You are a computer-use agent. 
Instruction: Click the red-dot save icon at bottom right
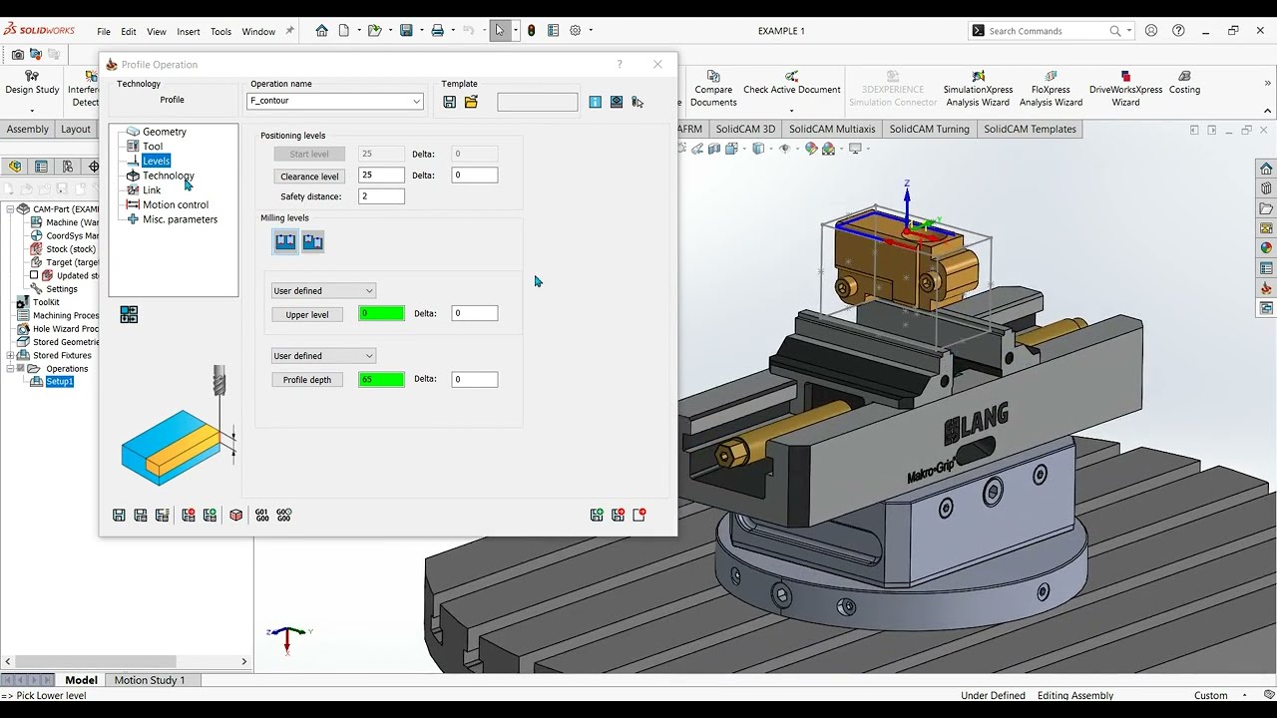619,515
